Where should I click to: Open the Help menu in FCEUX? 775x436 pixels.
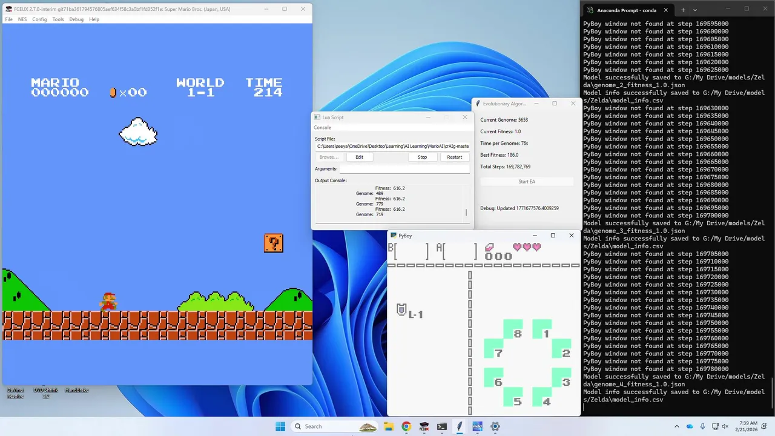coord(94,19)
